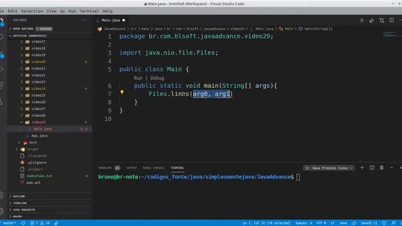
Task: Click LF end of line setting
Action: click(x=332, y=223)
